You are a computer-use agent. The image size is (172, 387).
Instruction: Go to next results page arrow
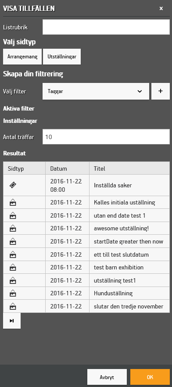coord(12,321)
